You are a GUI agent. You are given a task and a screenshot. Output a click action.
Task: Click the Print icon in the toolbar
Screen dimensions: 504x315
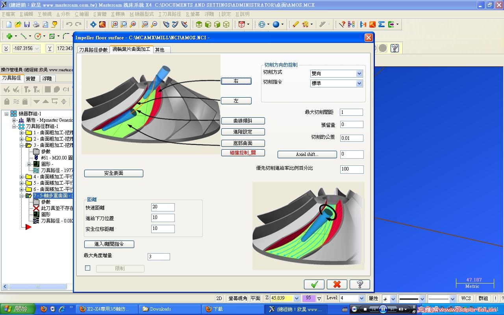(36, 24)
